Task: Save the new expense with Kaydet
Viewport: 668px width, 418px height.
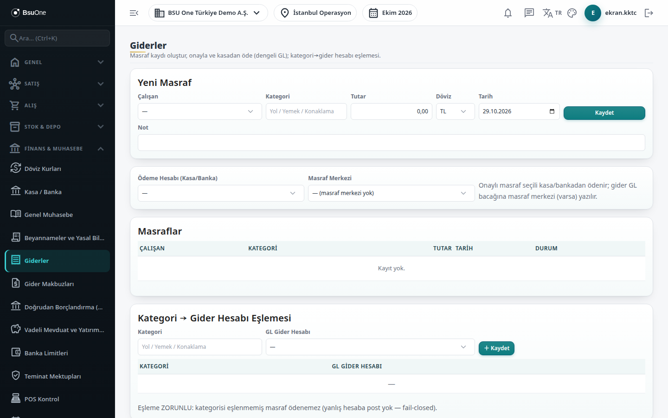Action: (x=604, y=113)
